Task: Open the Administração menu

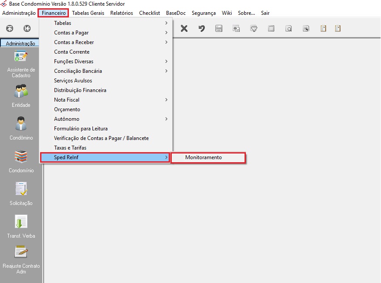Action: (19, 13)
